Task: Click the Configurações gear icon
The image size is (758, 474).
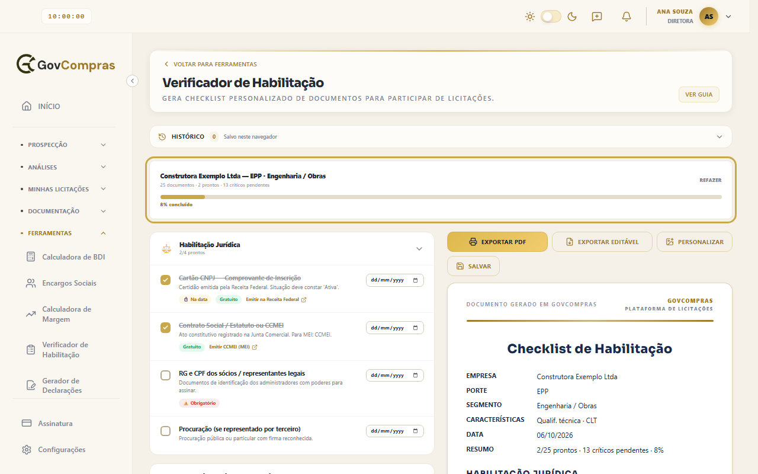Action: click(27, 450)
